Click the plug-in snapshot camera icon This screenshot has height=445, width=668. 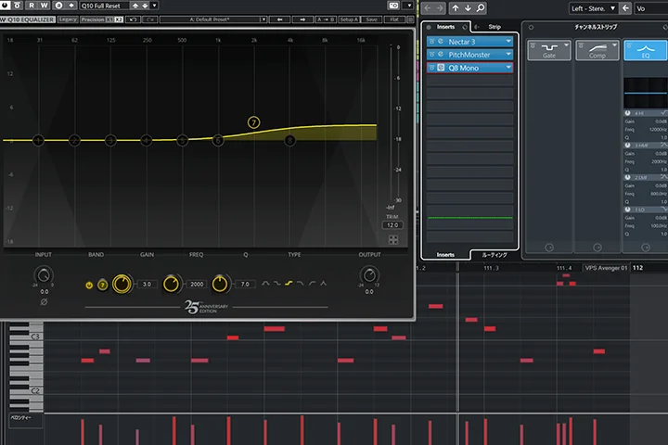[x=393, y=6]
